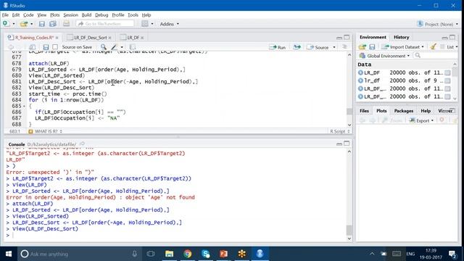Open the Session menu

pos(70,14)
